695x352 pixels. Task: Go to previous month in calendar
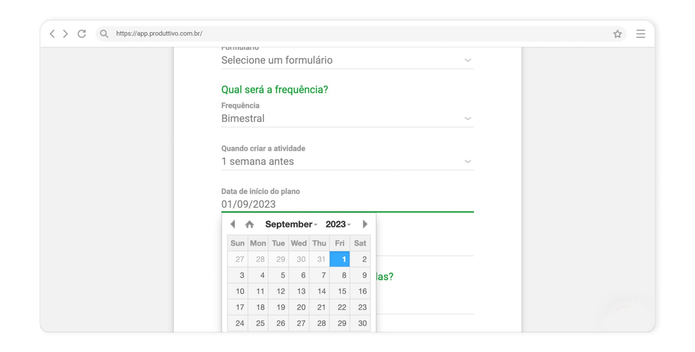(x=233, y=224)
